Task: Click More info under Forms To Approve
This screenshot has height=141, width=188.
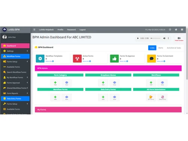Action: click(x=124, y=61)
